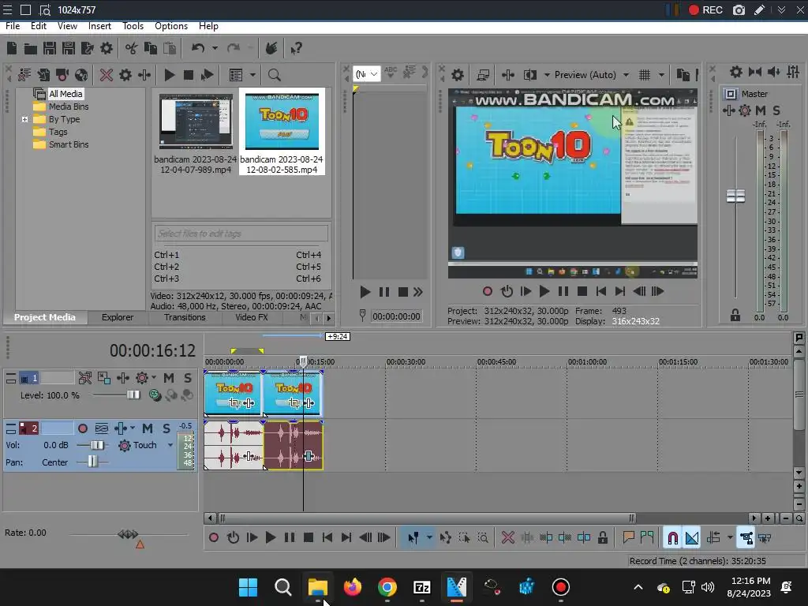This screenshot has height=606, width=808.
Task: Cut selection with scissors icon
Action: (132, 48)
